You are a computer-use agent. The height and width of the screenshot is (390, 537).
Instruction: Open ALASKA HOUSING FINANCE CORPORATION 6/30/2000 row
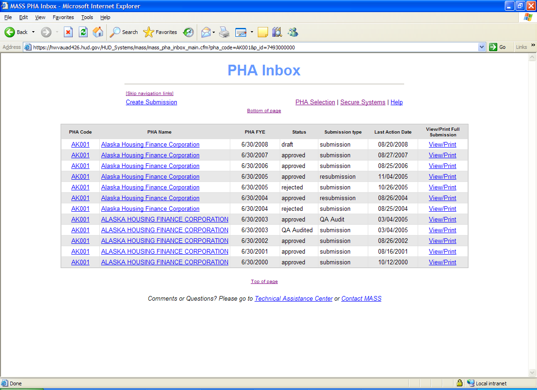pyautogui.click(x=165, y=262)
